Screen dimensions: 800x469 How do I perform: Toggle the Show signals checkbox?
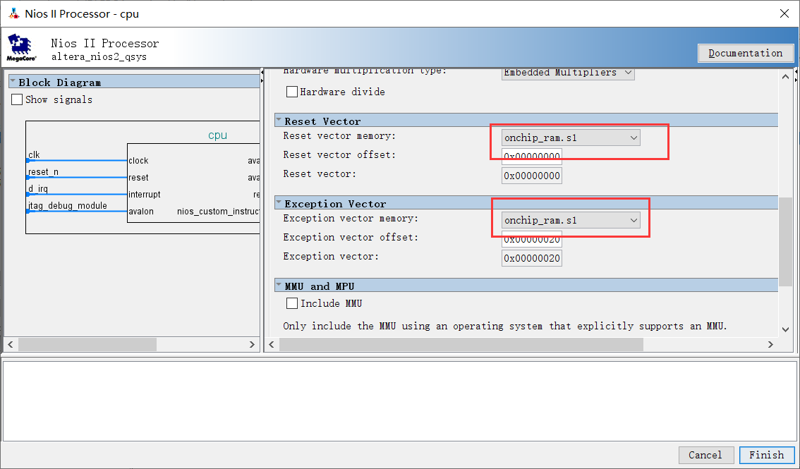click(x=17, y=99)
